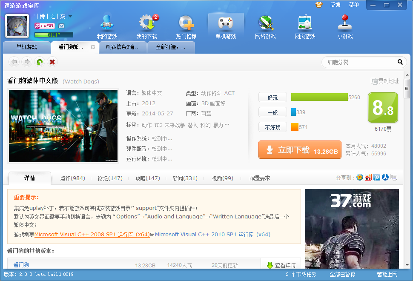Open the 菜单 menu in title bar

(x=354, y=5)
